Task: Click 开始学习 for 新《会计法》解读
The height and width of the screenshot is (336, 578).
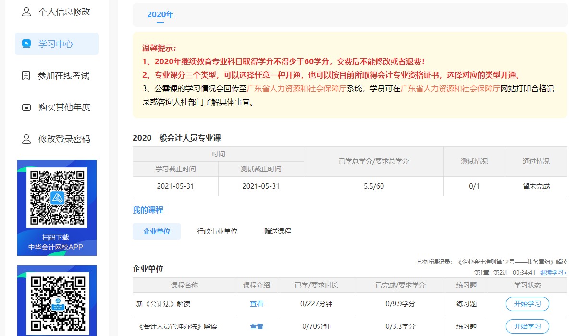Action: pyautogui.click(x=527, y=303)
